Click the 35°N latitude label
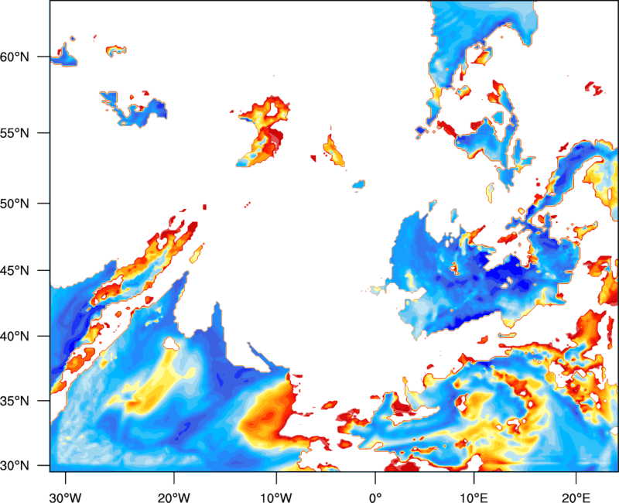 tap(15, 401)
